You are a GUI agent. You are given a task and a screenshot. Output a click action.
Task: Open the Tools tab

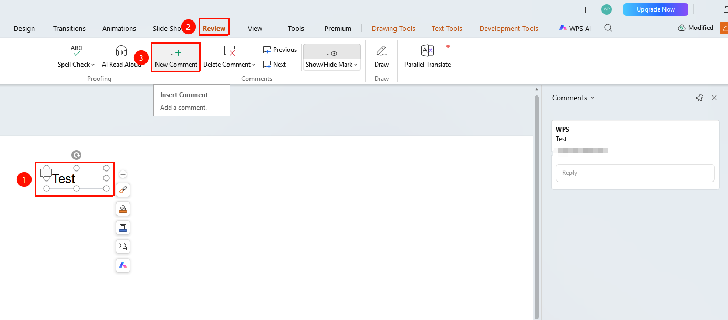(296, 28)
